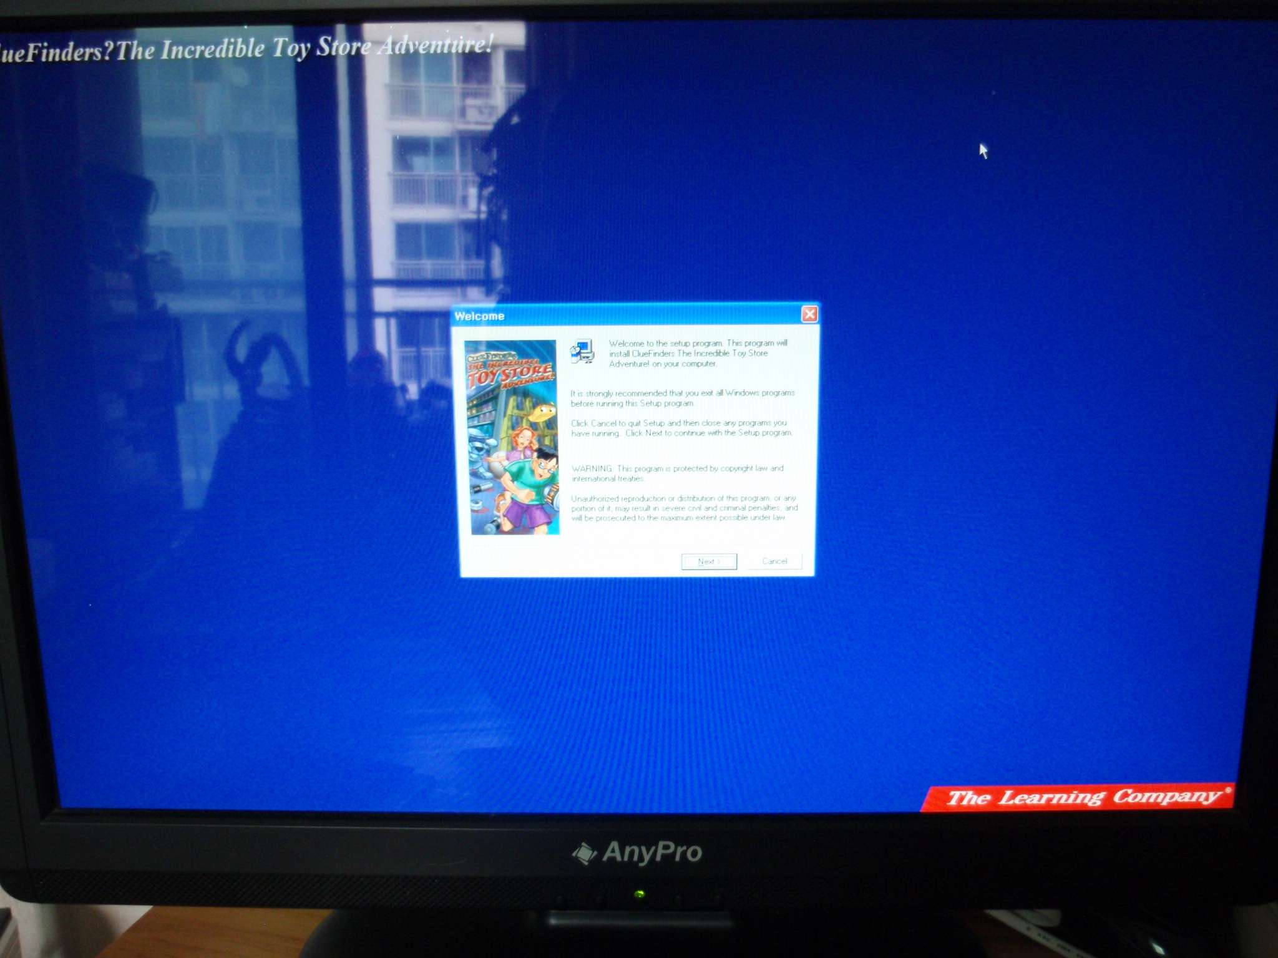Click the 'Unauthorized reproduction' paragraph text
Viewport: 1278px width, 958px height.
684,508
